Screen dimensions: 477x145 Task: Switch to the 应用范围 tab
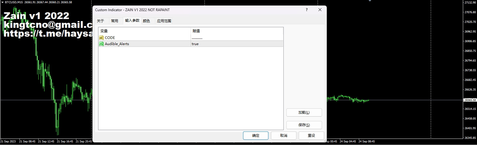point(164,21)
